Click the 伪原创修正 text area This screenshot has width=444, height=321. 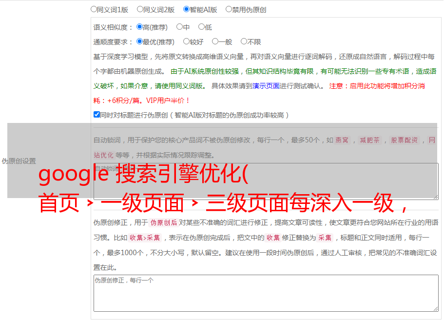266,293
